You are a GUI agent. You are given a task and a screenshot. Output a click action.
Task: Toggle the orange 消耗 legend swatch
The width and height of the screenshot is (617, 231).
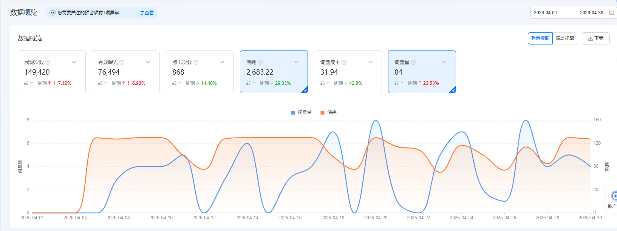pos(322,112)
